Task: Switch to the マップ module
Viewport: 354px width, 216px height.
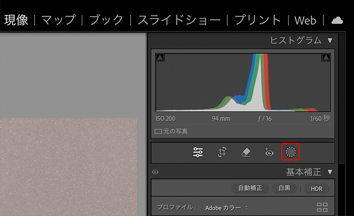Action: [x=58, y=20]
